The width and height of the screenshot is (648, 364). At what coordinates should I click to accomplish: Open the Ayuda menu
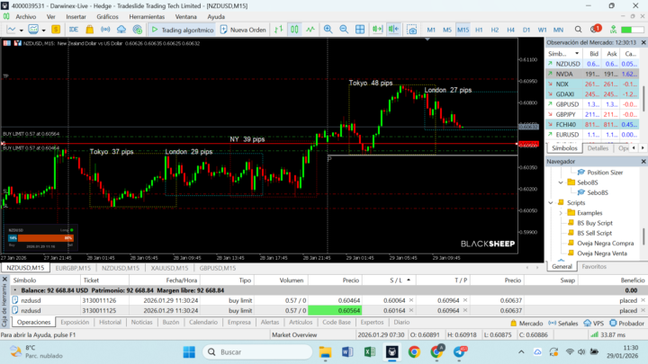pos(216,17)
